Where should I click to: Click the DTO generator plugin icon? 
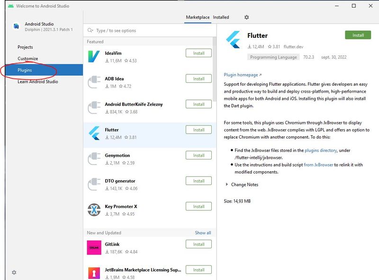point(94,184)
